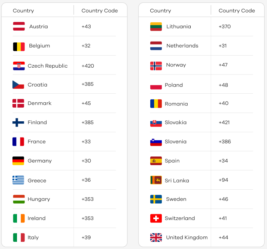Screen dimensions: 267x249
Task: Click the Norway flag icon
Action: [x=156, y=66]
